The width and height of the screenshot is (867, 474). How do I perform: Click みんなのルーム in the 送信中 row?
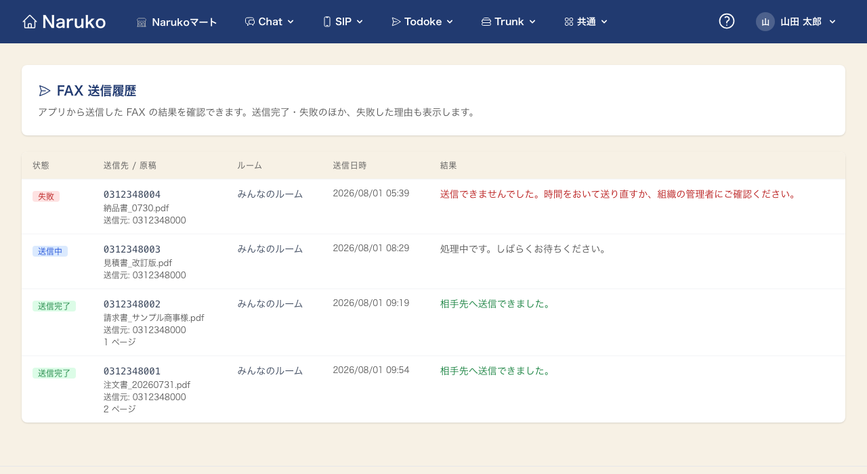[x=270, y=249]
